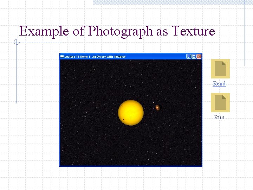Click the slide title 'Example of Photograph as Texture'

point(117,31)
